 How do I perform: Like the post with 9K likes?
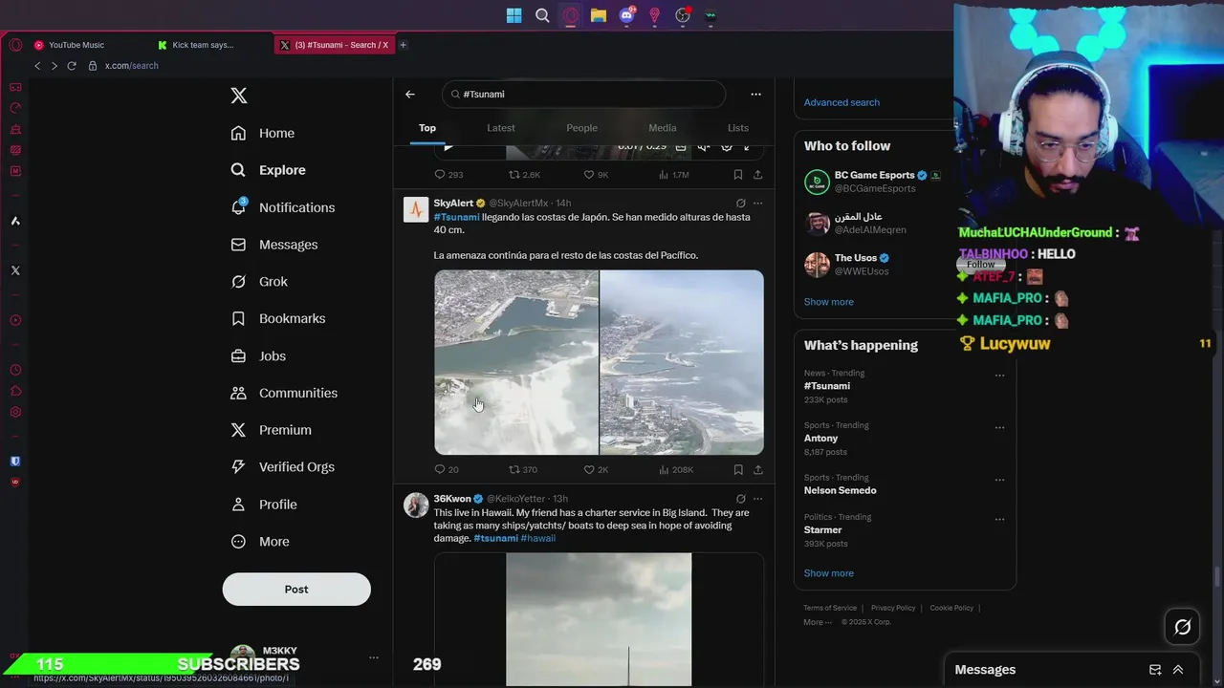[x=596, y=175]
